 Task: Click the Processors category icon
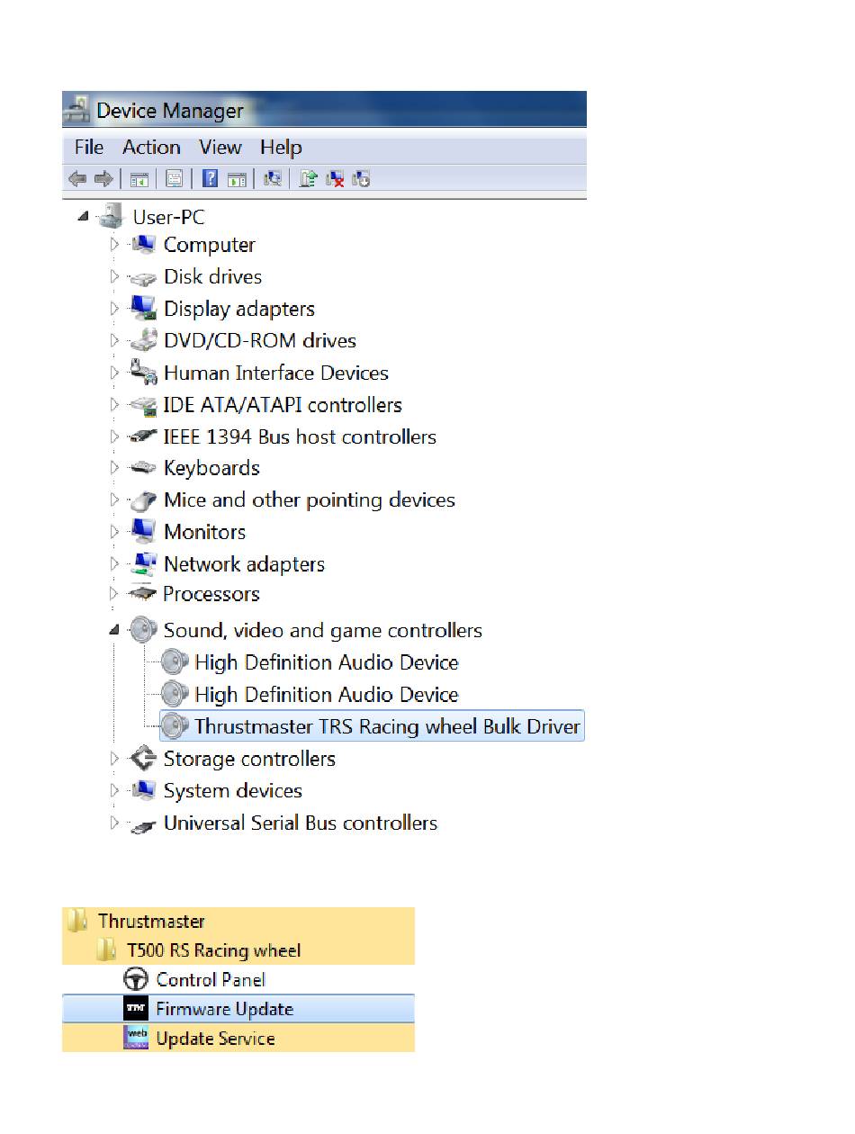pyautogui.click(x=143, y=594)
